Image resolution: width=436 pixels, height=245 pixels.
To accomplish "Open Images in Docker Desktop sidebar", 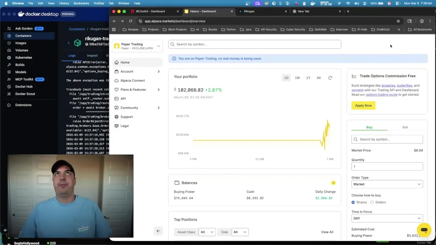I will click(x=20, y=43).
